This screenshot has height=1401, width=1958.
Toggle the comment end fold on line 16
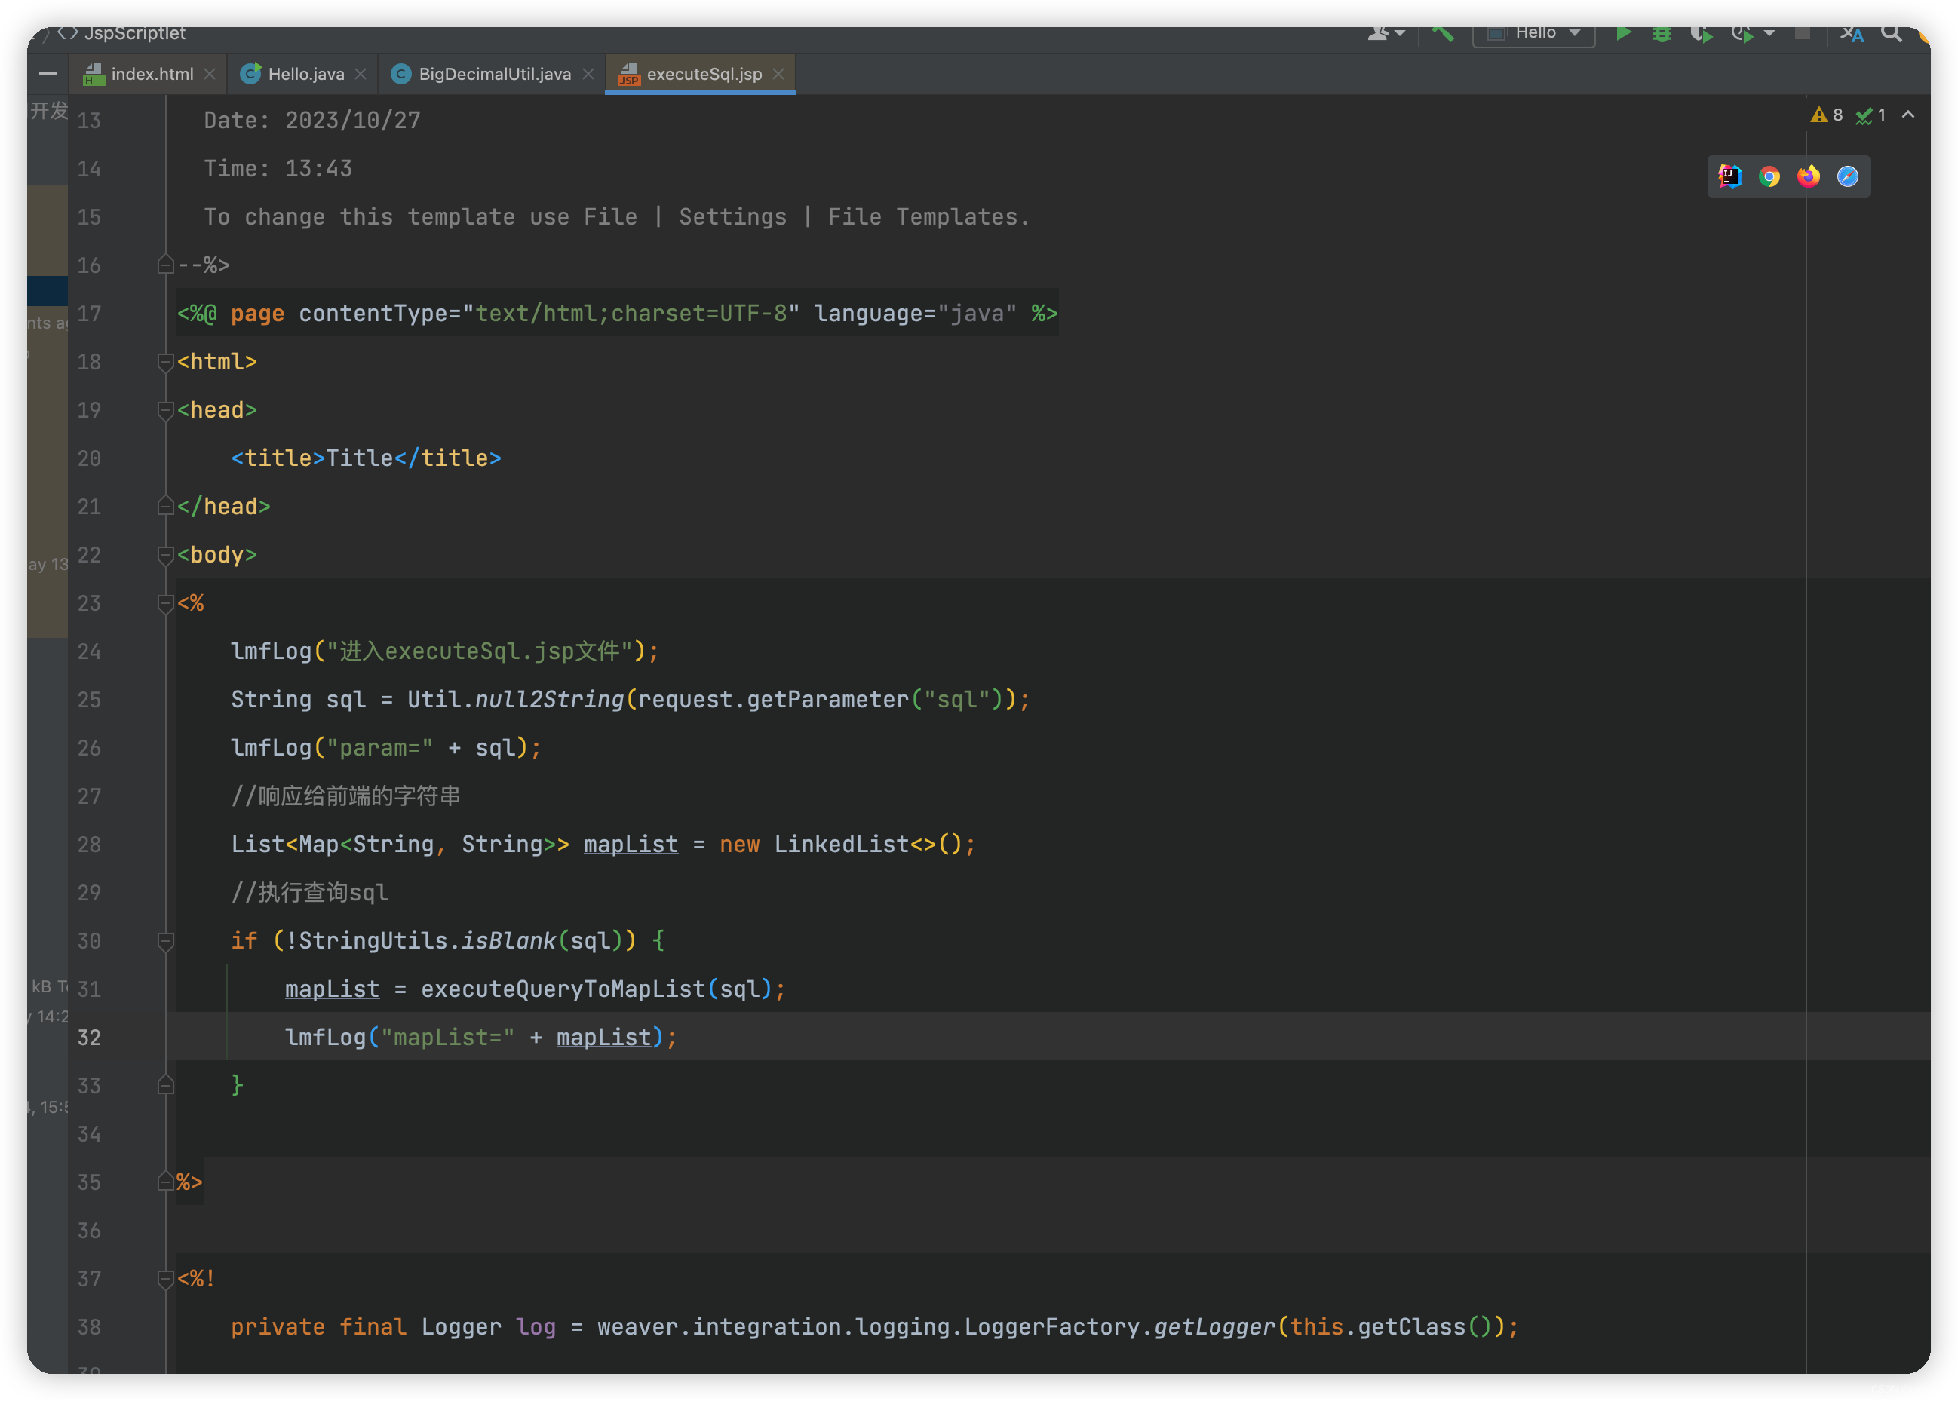pos(166,265)
